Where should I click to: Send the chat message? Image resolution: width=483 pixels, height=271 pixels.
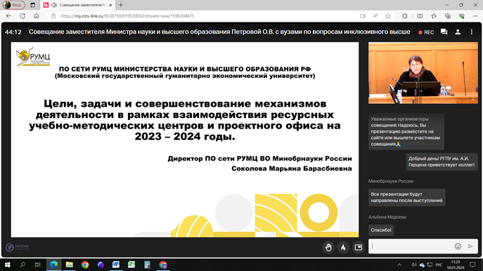(x=470, y=246)
